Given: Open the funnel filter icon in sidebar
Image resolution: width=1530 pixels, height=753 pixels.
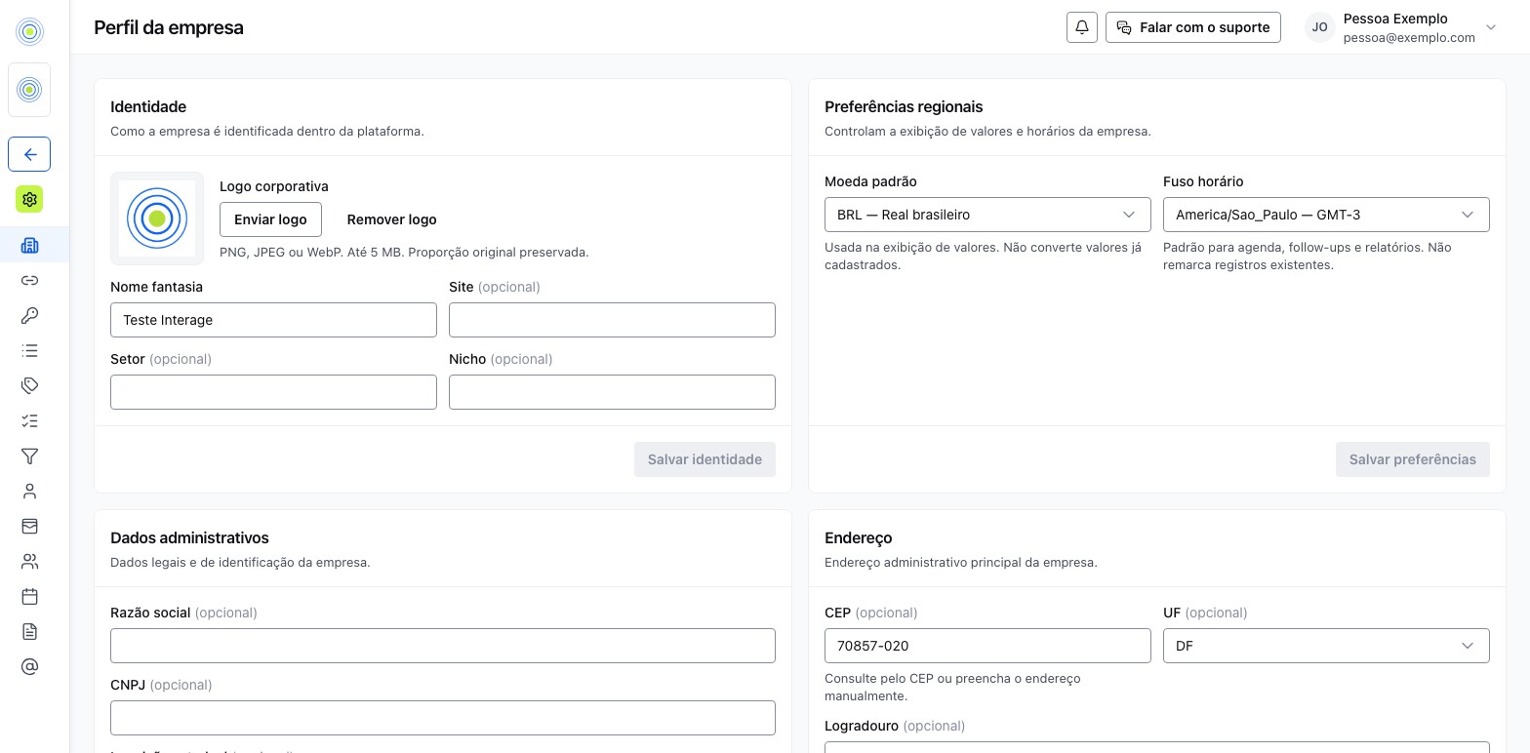Looking at the screenshot, I should pyautogui.click(x=29, y=456).
